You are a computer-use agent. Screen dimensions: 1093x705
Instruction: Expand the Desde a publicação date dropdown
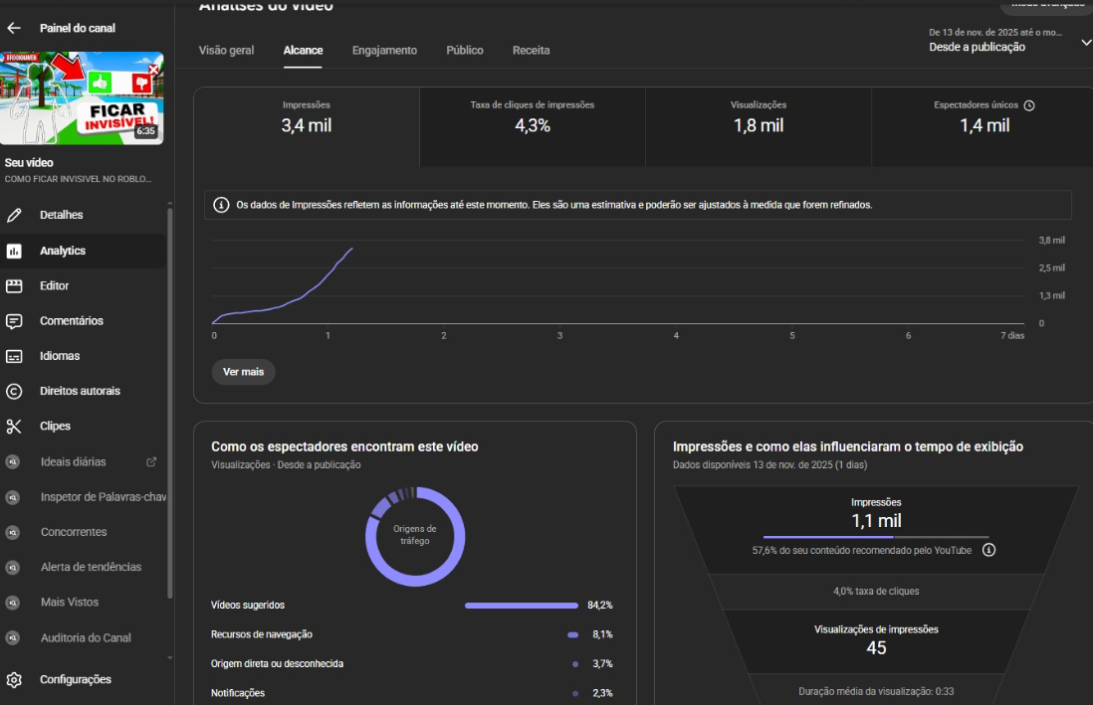[x=1085, y=42]
